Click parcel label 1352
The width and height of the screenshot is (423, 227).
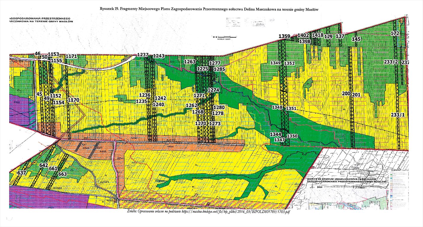(289, 63)
